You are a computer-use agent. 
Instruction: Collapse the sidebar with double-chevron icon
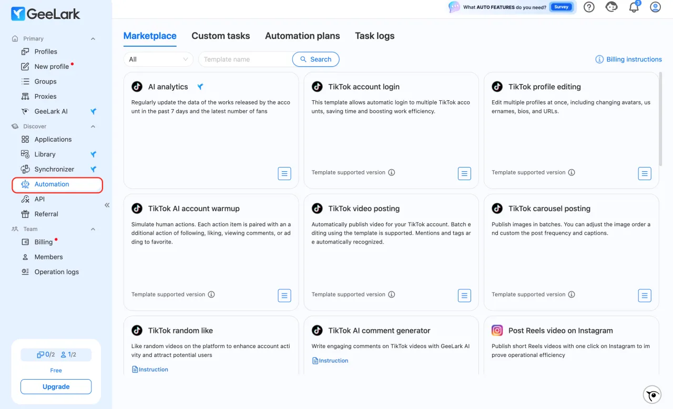[x=107, y=205]
